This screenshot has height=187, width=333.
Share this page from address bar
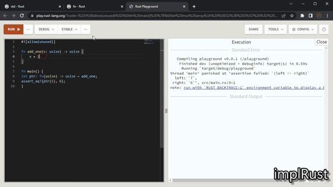[284, 16]
